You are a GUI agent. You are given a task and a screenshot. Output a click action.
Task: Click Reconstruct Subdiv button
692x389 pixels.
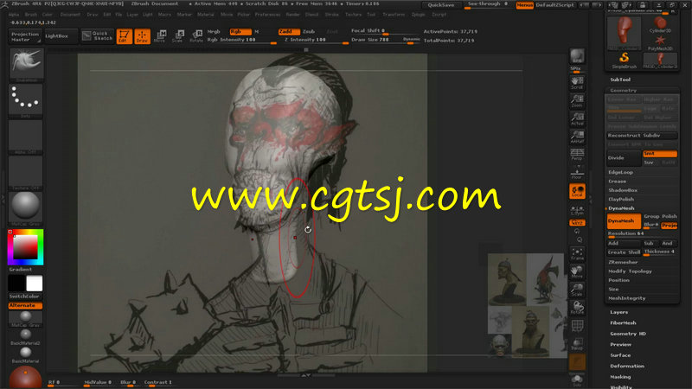pyautogui.click(x=642, y=136)
